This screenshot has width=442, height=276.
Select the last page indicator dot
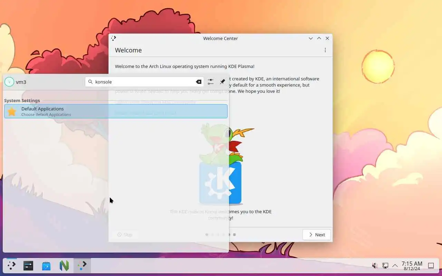click(234, 235)
